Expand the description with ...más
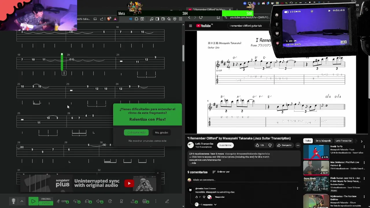370x208 pixels. pos(193,163)
